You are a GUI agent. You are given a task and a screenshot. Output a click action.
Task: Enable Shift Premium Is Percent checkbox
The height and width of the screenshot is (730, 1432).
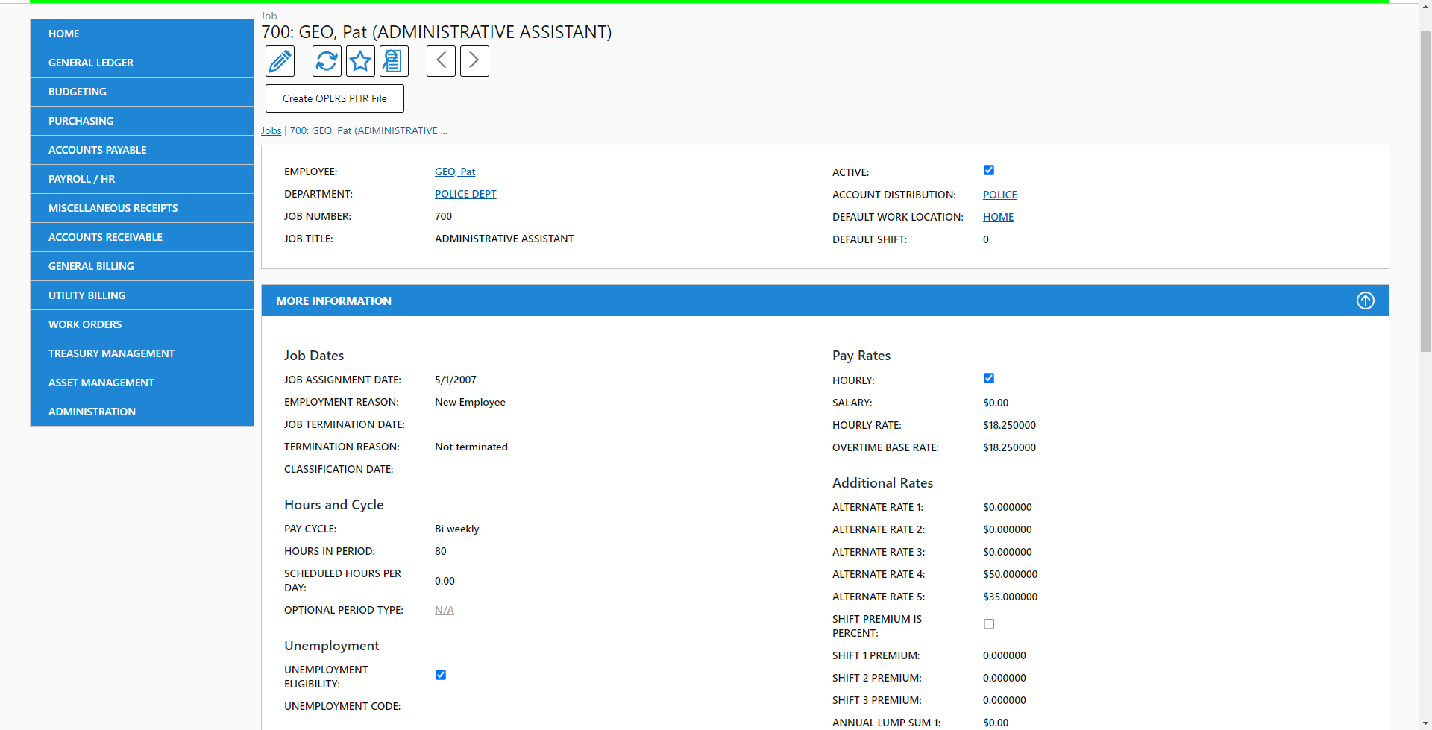pyautogui.click(x=989, y=624)
